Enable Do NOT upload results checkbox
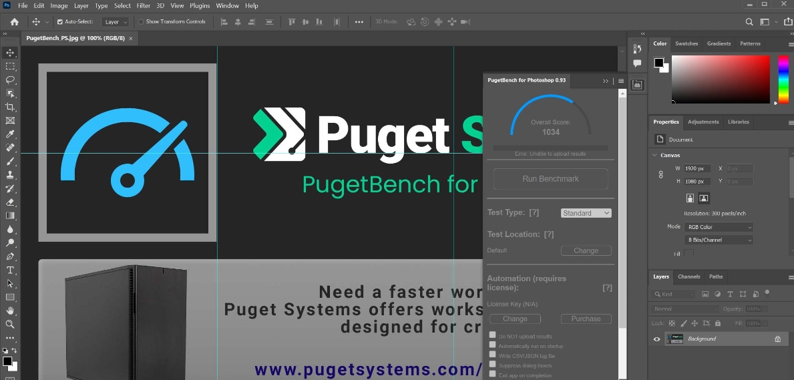This screenshot has width=794, height=380. click(492, 335)
